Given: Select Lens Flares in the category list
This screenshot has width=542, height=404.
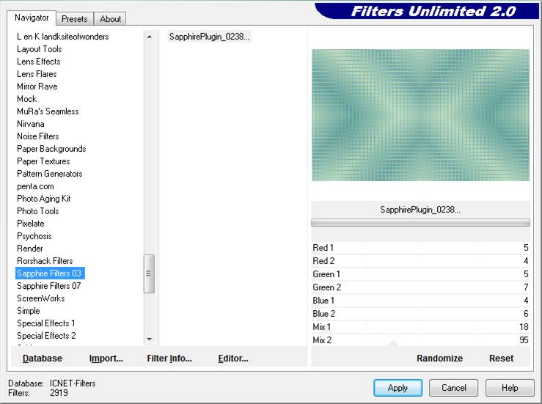Looking at the screenshot, I should (37, 74).
